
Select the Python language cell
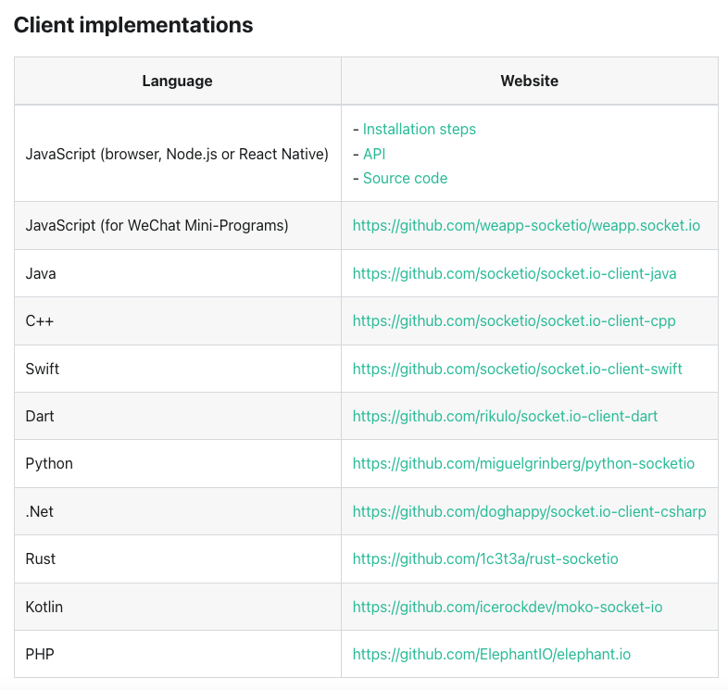click(x=49, y=463)
